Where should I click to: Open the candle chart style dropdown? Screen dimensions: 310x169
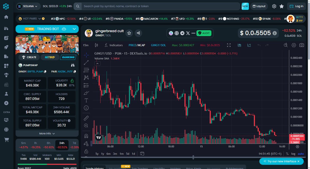tap(96, 45)
